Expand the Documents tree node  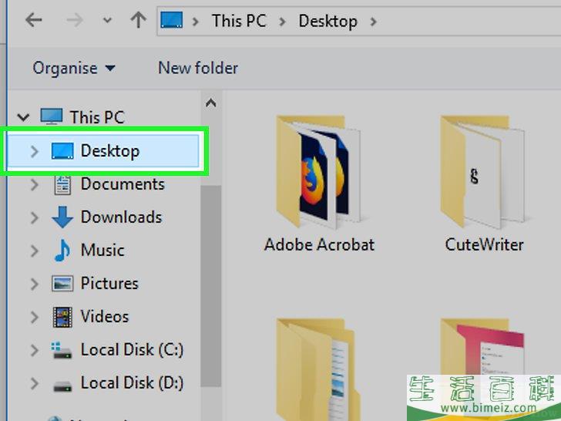pos(35,185)
